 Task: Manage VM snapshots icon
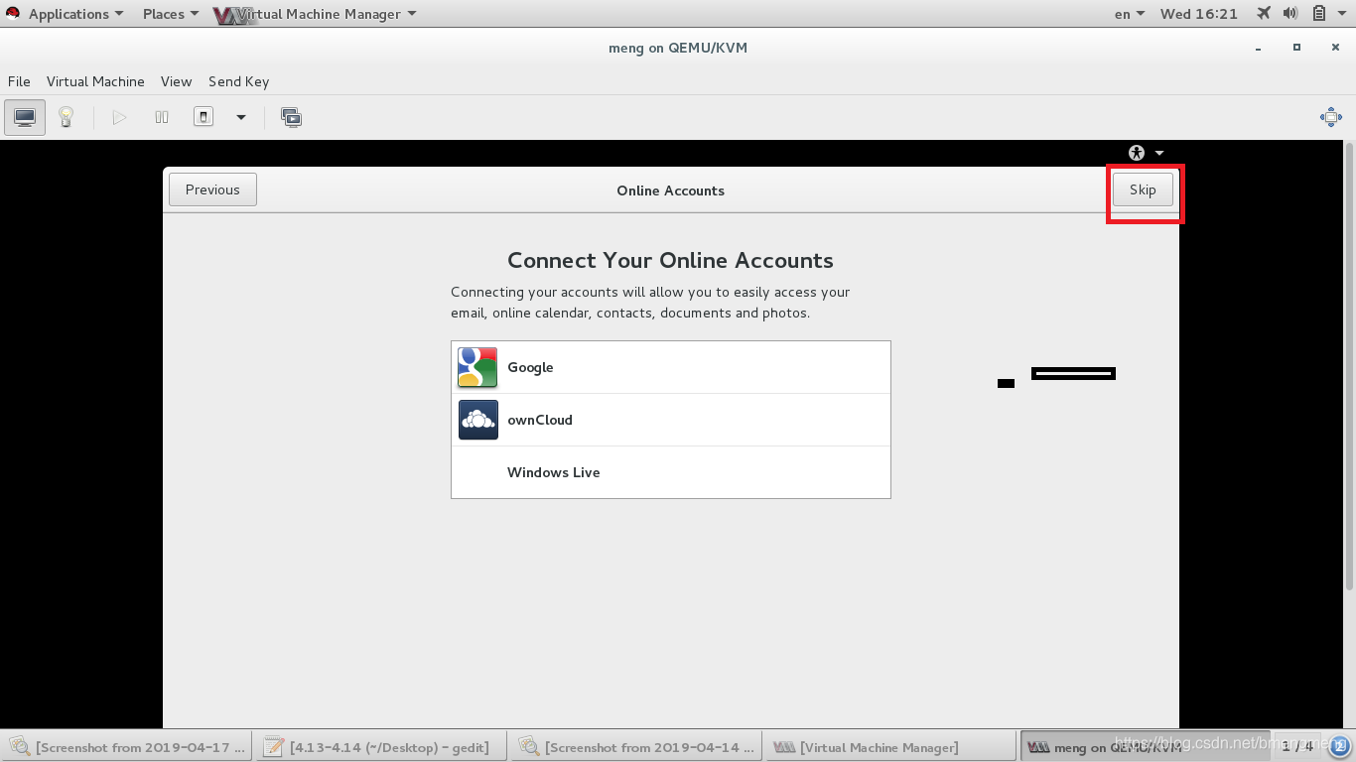tap(291, 117)
